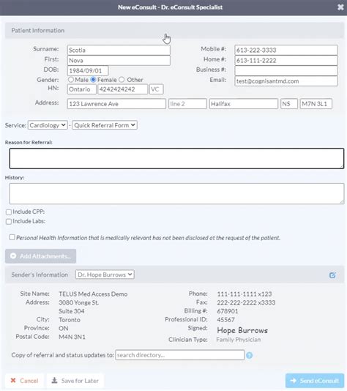The height and width of the screenshot is (391, 347).
Task: Click the site name TELUS Med Access Demo
Action: click(93, 294)
